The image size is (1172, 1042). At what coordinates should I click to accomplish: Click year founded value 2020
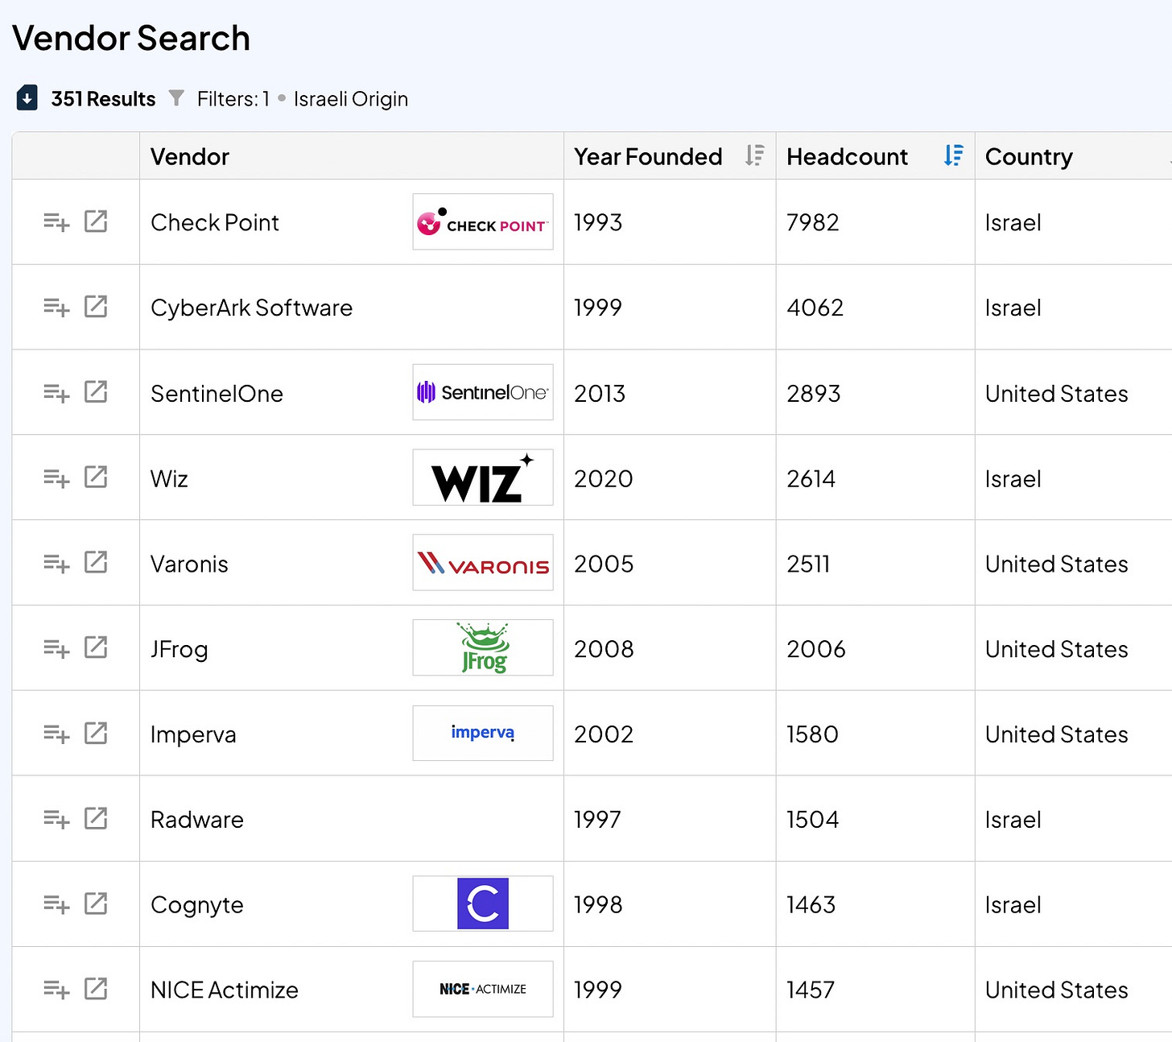pyautogui.click(x=604, y=478)
